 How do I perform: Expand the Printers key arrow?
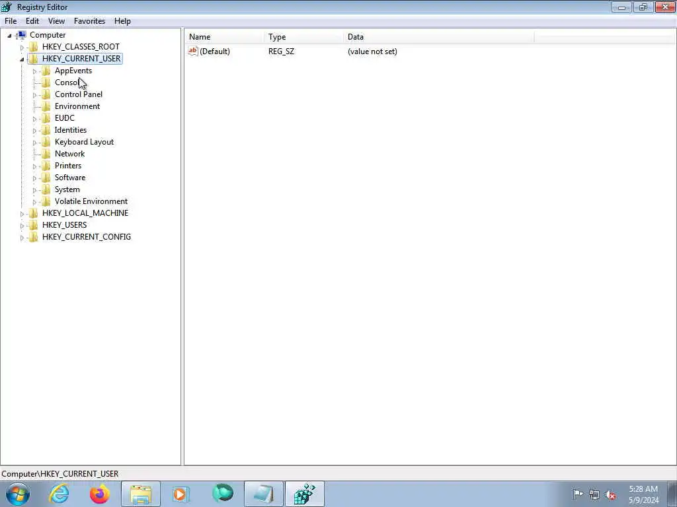pos(34,166)
